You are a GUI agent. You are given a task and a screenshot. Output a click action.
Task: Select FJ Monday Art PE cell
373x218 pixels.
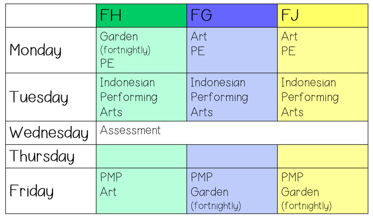point(323,50)
